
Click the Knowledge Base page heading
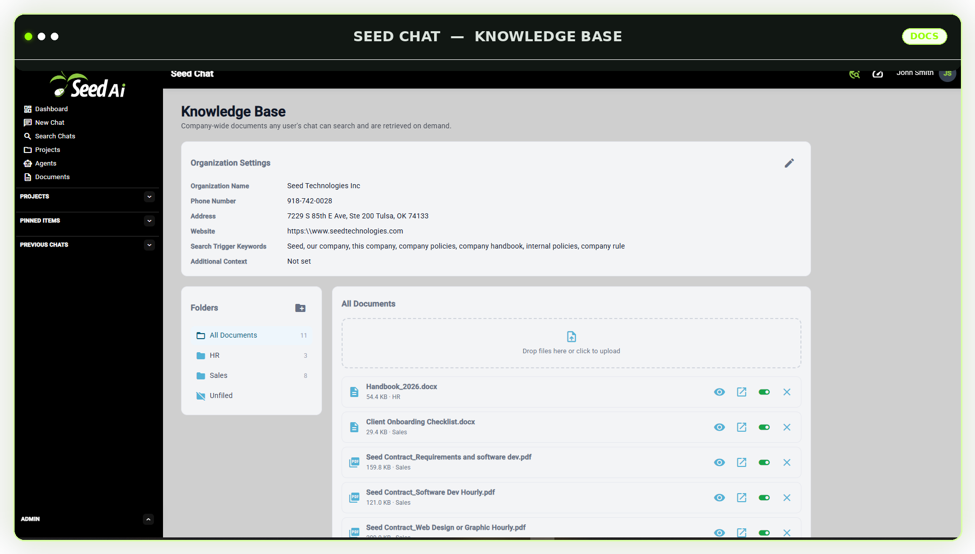[233, 111]
